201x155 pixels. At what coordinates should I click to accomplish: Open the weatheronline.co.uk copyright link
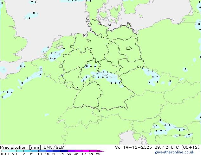coord(174,152)
